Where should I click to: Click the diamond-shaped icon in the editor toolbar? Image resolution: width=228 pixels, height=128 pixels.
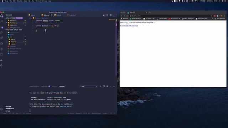(x=104, y=15)
